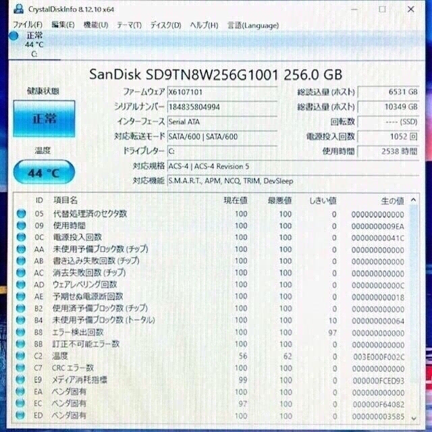Image resolution: width=432 pixels, height=432 pixels.
Task: Click raw value 000000F64082
Action: (379, 404)
